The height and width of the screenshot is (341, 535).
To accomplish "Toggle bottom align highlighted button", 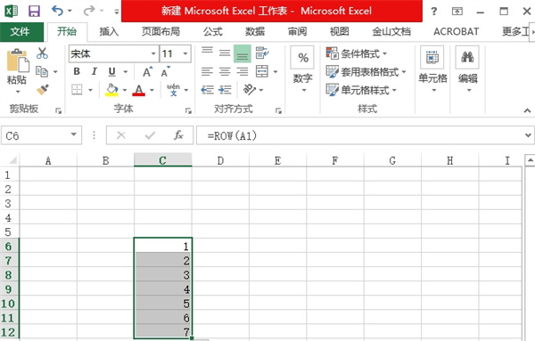I will [x=243, y=53].
